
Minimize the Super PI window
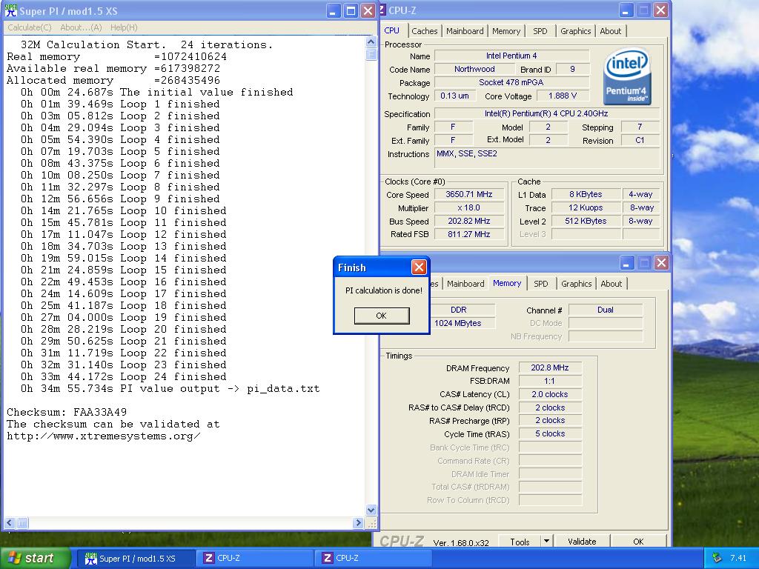coord(333,11)
